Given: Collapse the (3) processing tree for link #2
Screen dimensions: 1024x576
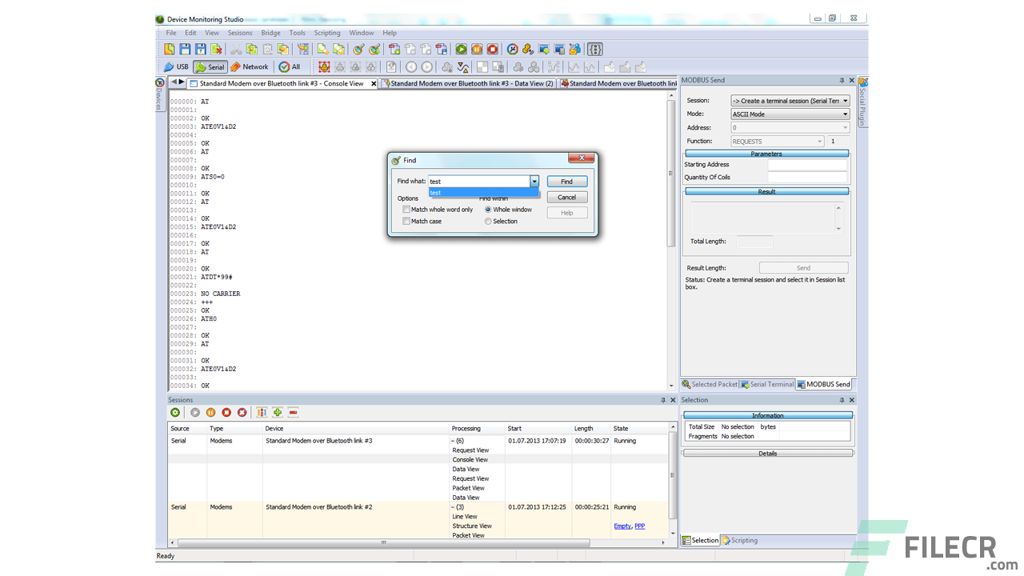Looking at the screenshot, I should 454,507.
